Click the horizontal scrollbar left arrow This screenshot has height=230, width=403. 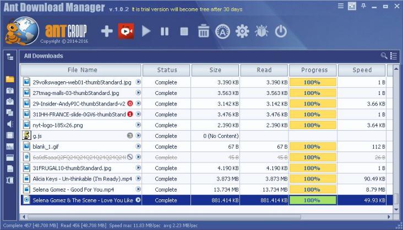click(x=24, y=217)
